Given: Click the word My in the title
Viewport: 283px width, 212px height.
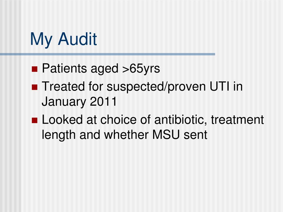Looking at the screenshot, I should (41, 40).
